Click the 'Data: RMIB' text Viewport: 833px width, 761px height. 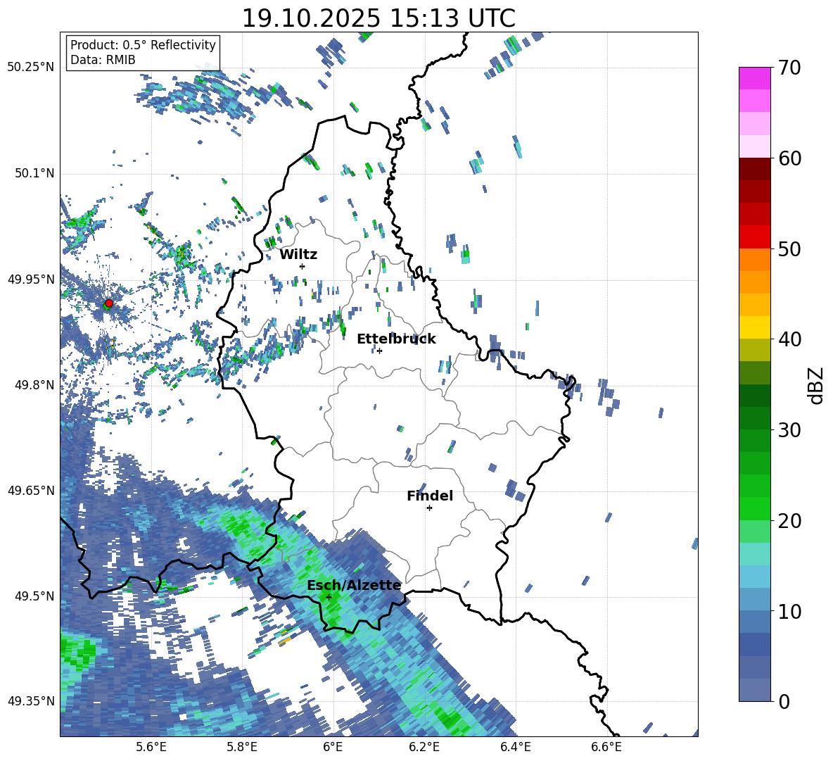point(103,60)
